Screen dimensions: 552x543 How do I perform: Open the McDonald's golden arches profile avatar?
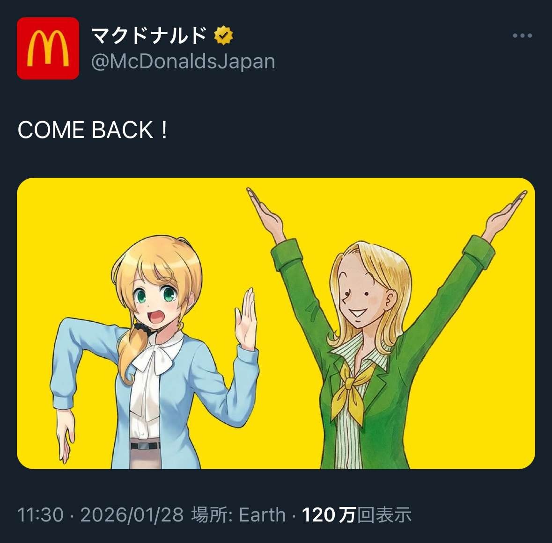click(48, 48)
